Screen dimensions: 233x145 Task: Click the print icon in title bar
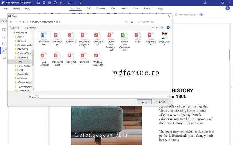(55, 3)
